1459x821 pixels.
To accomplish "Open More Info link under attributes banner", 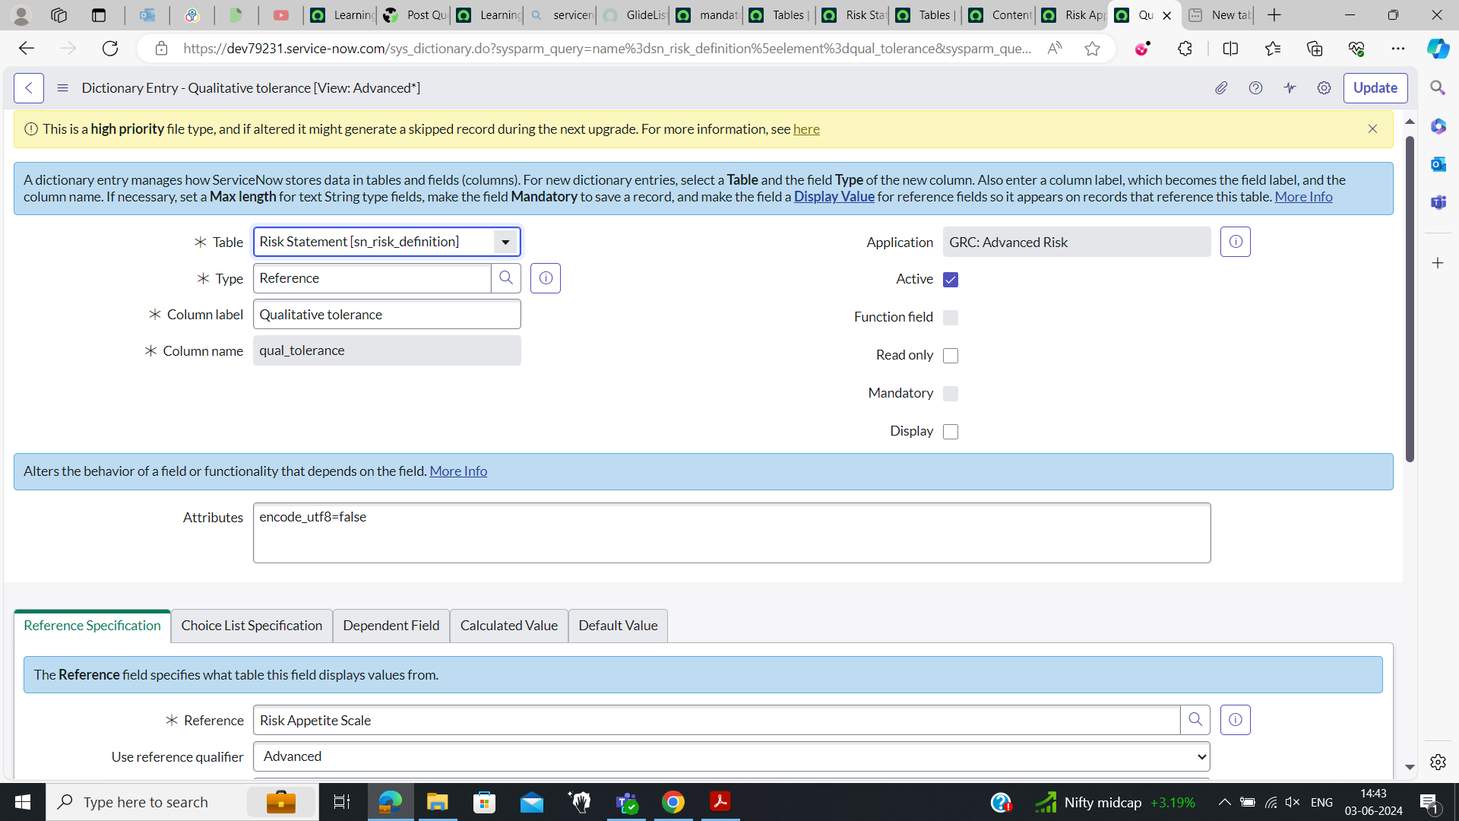I will [x=458, y=471].
